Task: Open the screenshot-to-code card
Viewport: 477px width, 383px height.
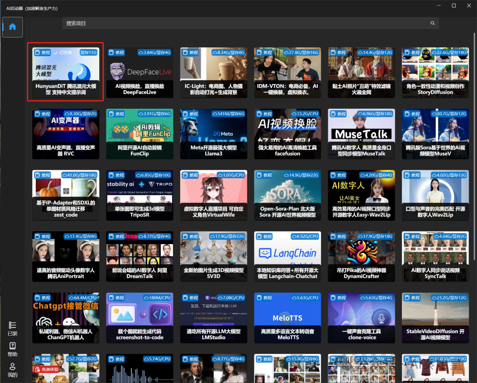Action: tap(140, 318)
